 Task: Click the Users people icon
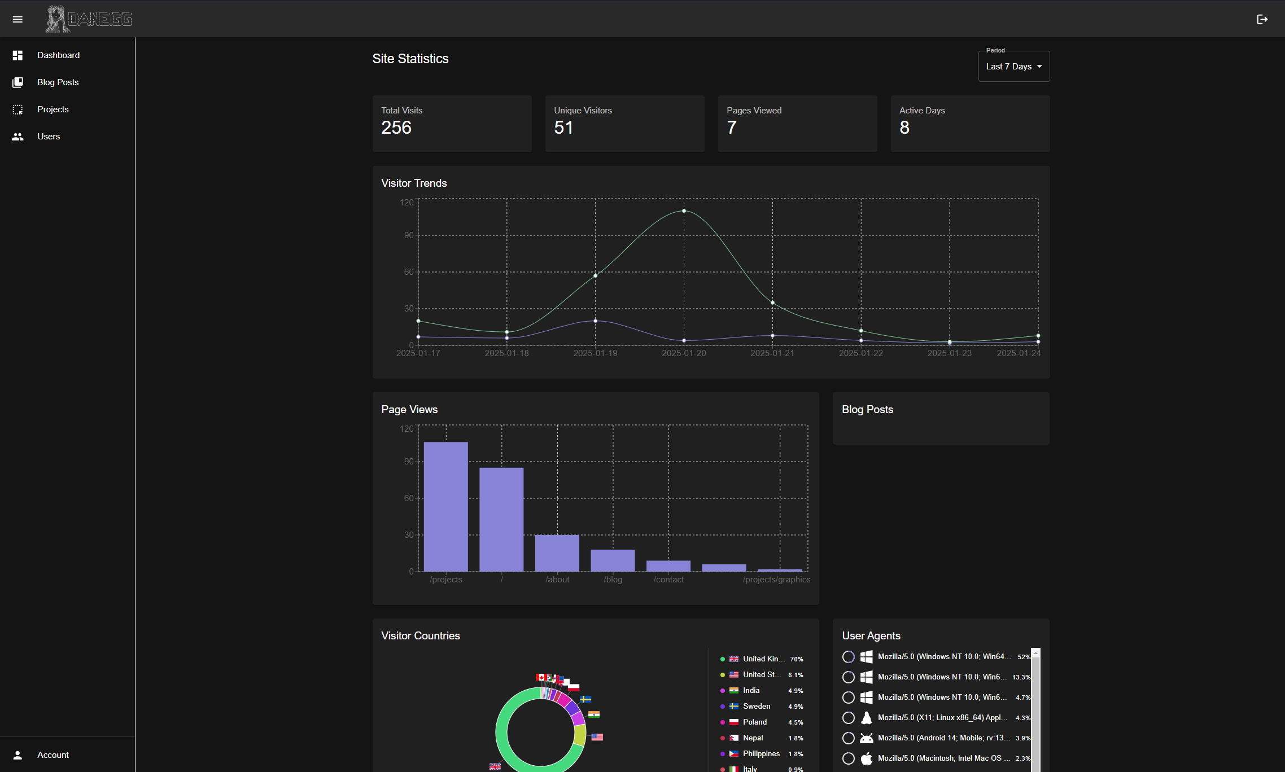[x=18, y=137]
